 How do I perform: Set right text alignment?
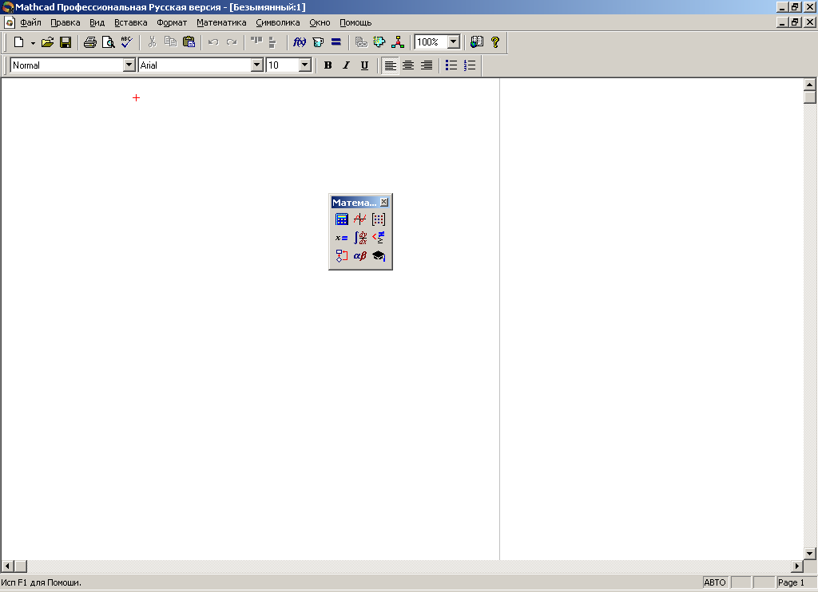coord(427,65)
